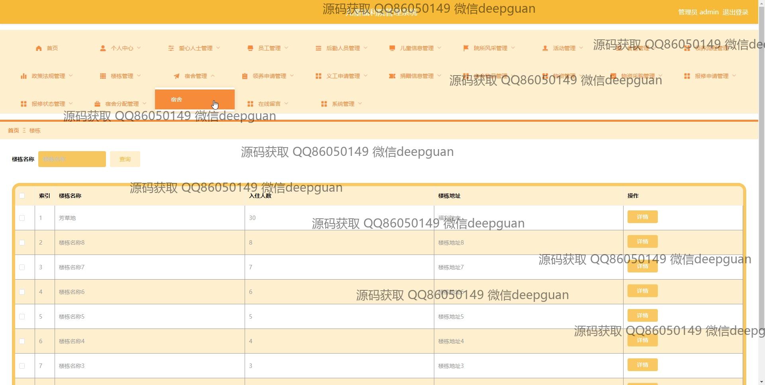The image size is (765, 385).
Task: Click the 查询 search button
Action: 125,159
